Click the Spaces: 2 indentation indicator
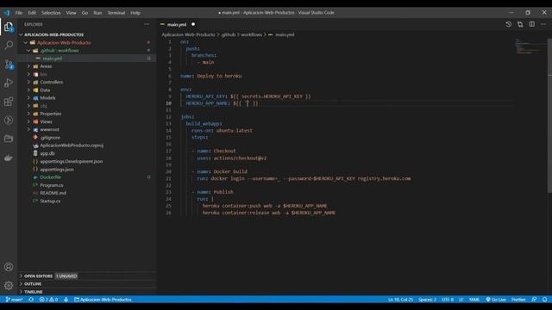552x310 pixels. coord(427,300)
